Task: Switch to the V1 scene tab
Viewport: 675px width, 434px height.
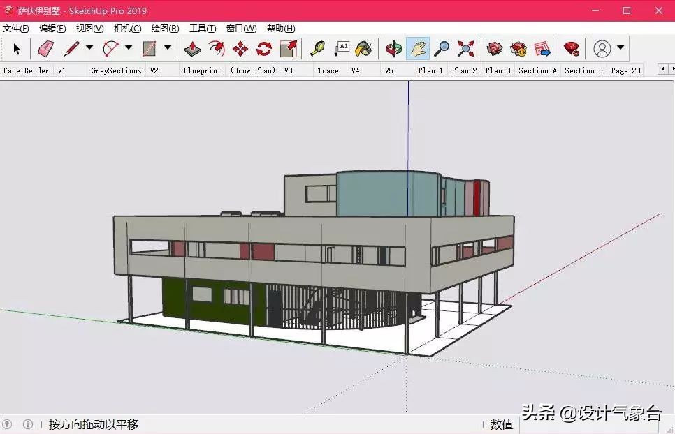Action: 62,70
